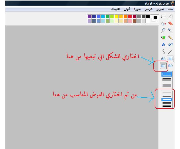Pick the gold-amber swatch beside orange
This screenshot has width=180, height=149.
pyautogui.click(x=121, y=17)
